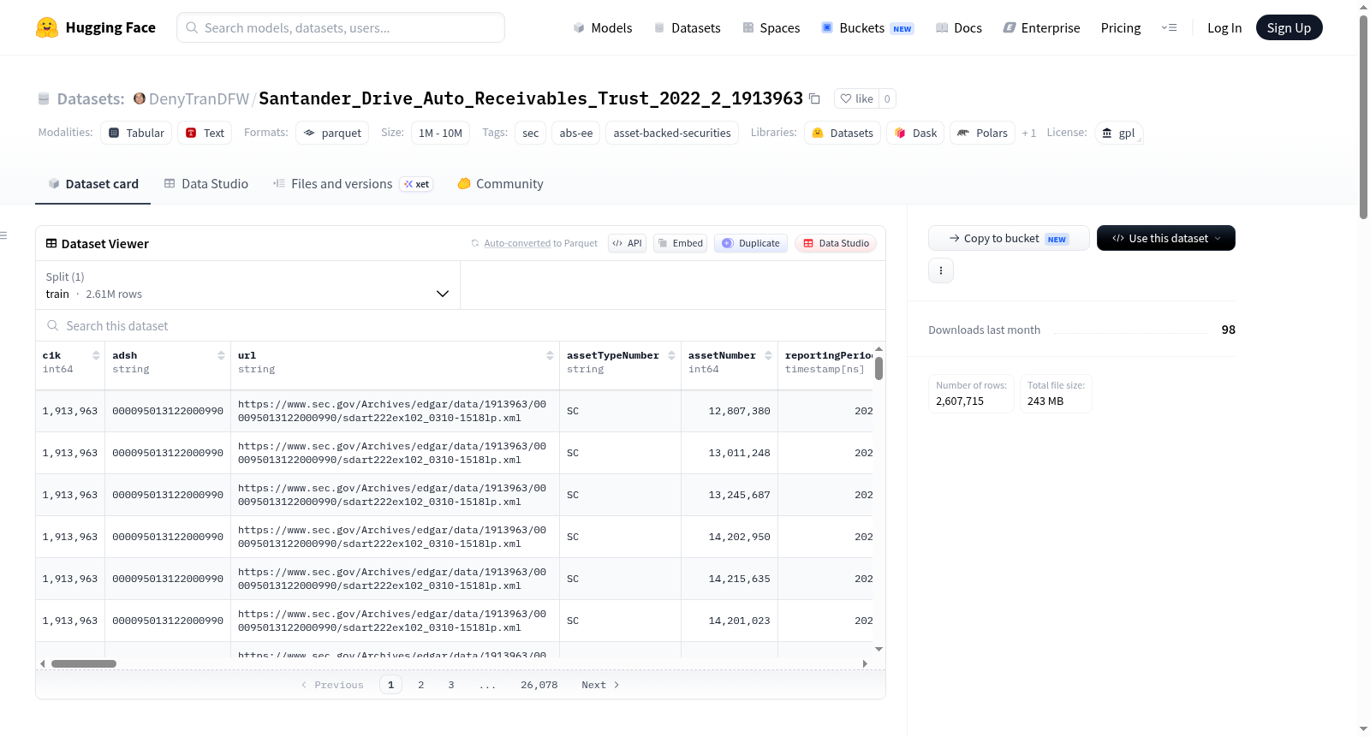The width and height of the screenshot is (1370, 737).
Task: Focus the Search this dataset field
Action: (461, 326)
